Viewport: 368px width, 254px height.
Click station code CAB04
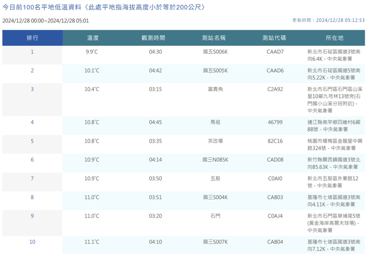(275, 242)
